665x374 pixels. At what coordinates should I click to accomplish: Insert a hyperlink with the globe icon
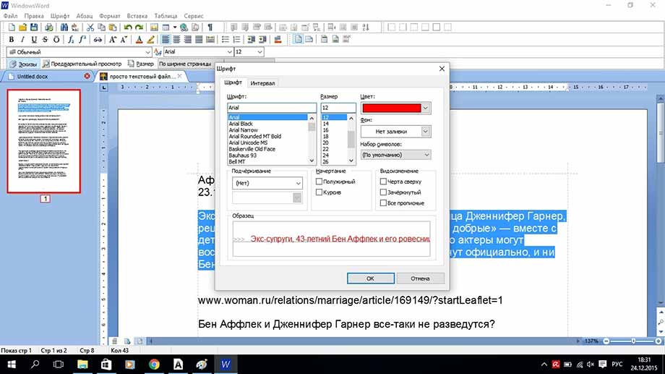[184, 27]
